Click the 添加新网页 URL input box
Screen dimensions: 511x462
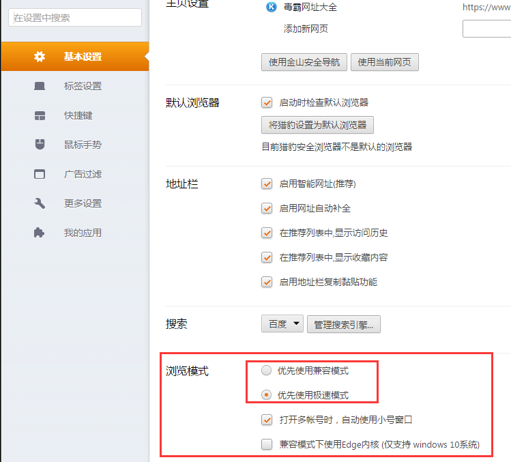486,29
